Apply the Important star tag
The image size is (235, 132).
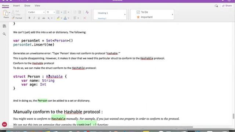[x=145, y=17]
